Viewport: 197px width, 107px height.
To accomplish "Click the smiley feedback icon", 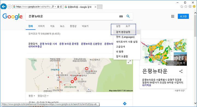I will pos(194,7).
